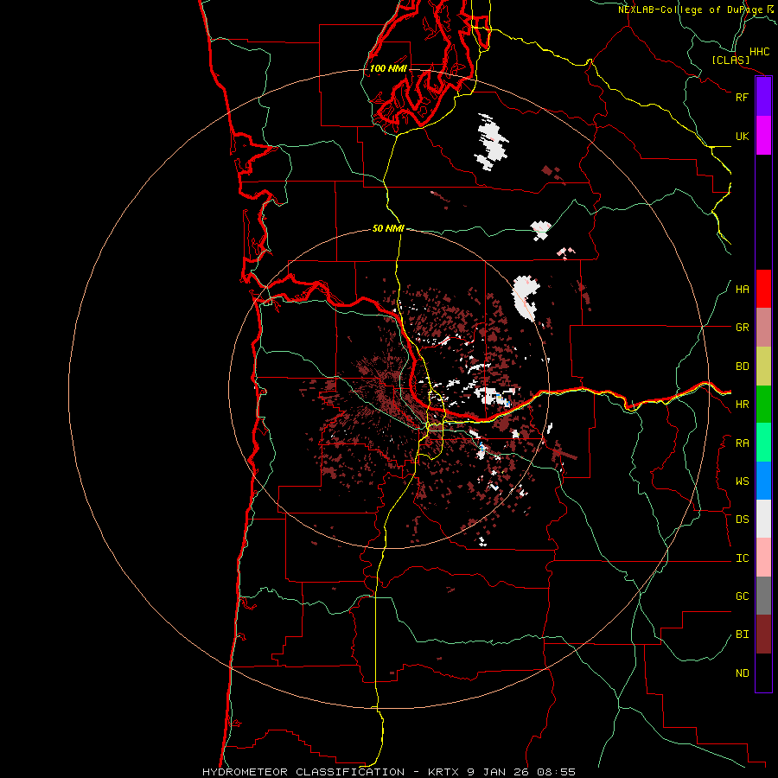Viewport: 778px width, 778px height.
Task: Click the 08:55 timestamp
Action: coord(557,772)
